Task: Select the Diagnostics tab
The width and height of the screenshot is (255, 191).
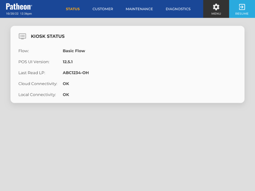Action: coord(178,9)
